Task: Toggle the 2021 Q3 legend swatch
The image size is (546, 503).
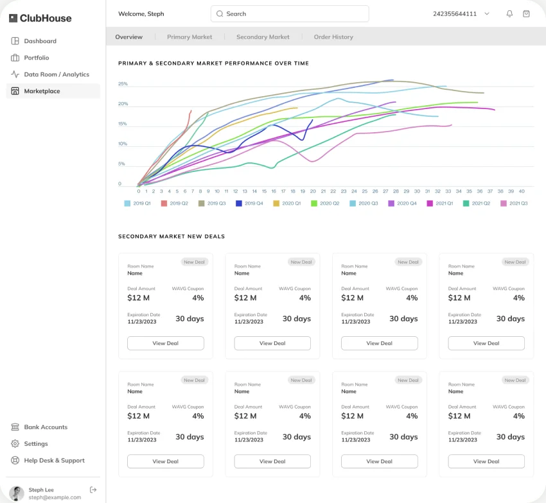Action: click(504, 203)
